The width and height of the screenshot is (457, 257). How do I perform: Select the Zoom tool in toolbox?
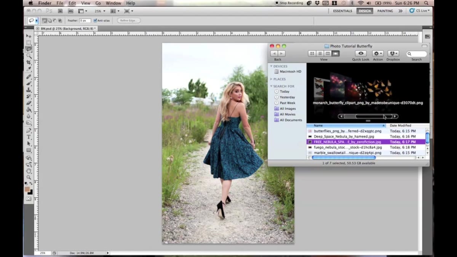point(29,178)
